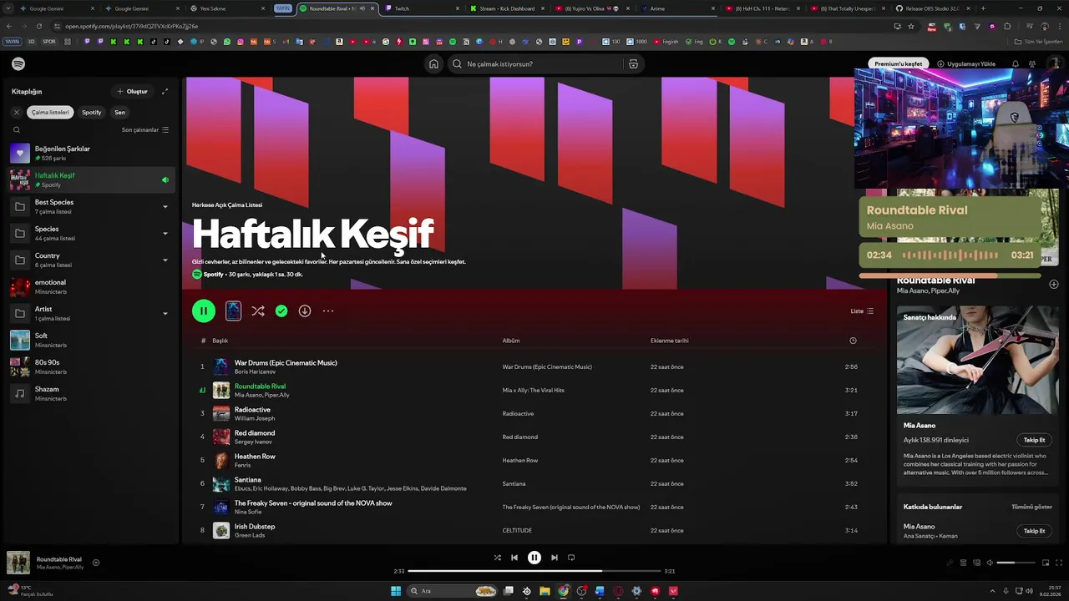Open the mini player icon

1046,563
